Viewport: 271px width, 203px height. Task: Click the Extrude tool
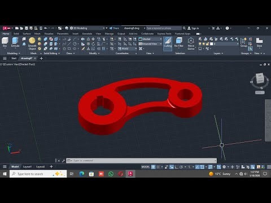[x=15, y=42]
